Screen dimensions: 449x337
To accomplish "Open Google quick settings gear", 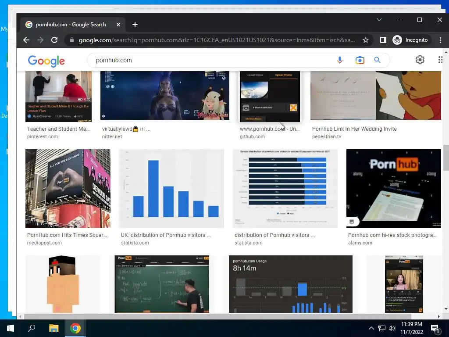I will point(420,60).
